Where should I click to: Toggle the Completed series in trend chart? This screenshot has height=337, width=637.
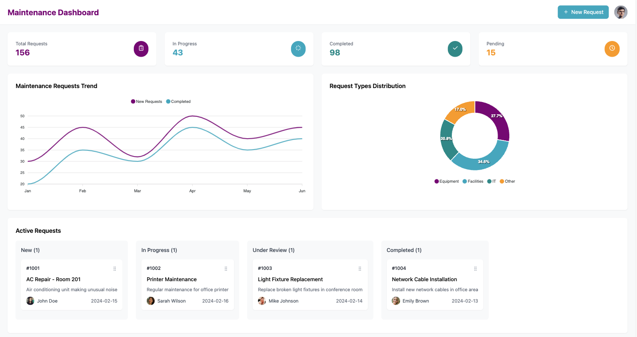[x=178, y=101]
